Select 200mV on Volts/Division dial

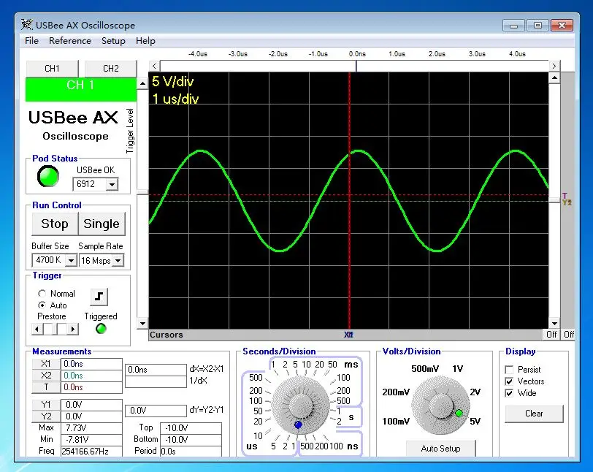pyautogui.click(x=396, y=392)
